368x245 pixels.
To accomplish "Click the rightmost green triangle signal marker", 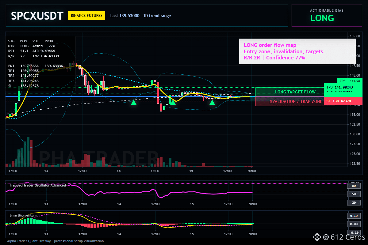I will point(212,102).
